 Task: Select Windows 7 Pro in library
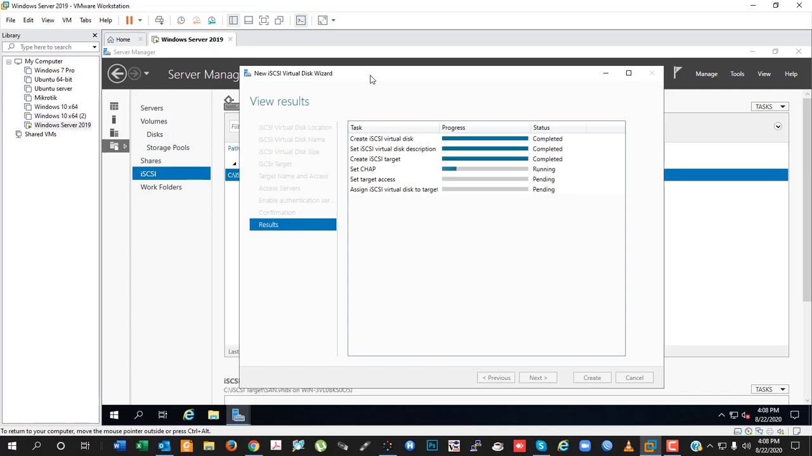coord(54,70)
